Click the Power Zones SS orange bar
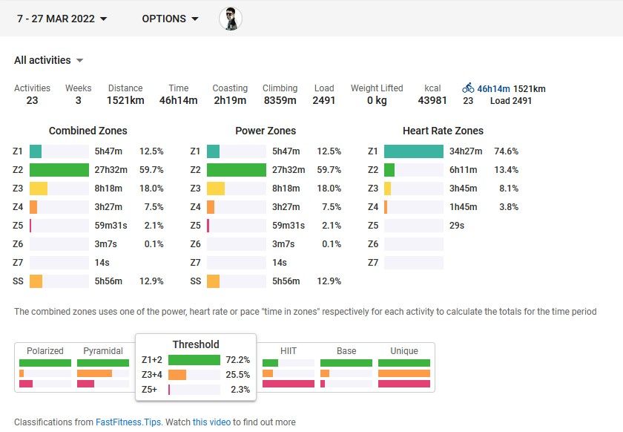 tap(214, 281)
